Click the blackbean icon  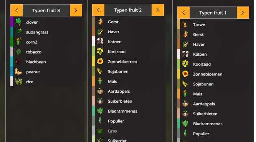tap(18, 62)
